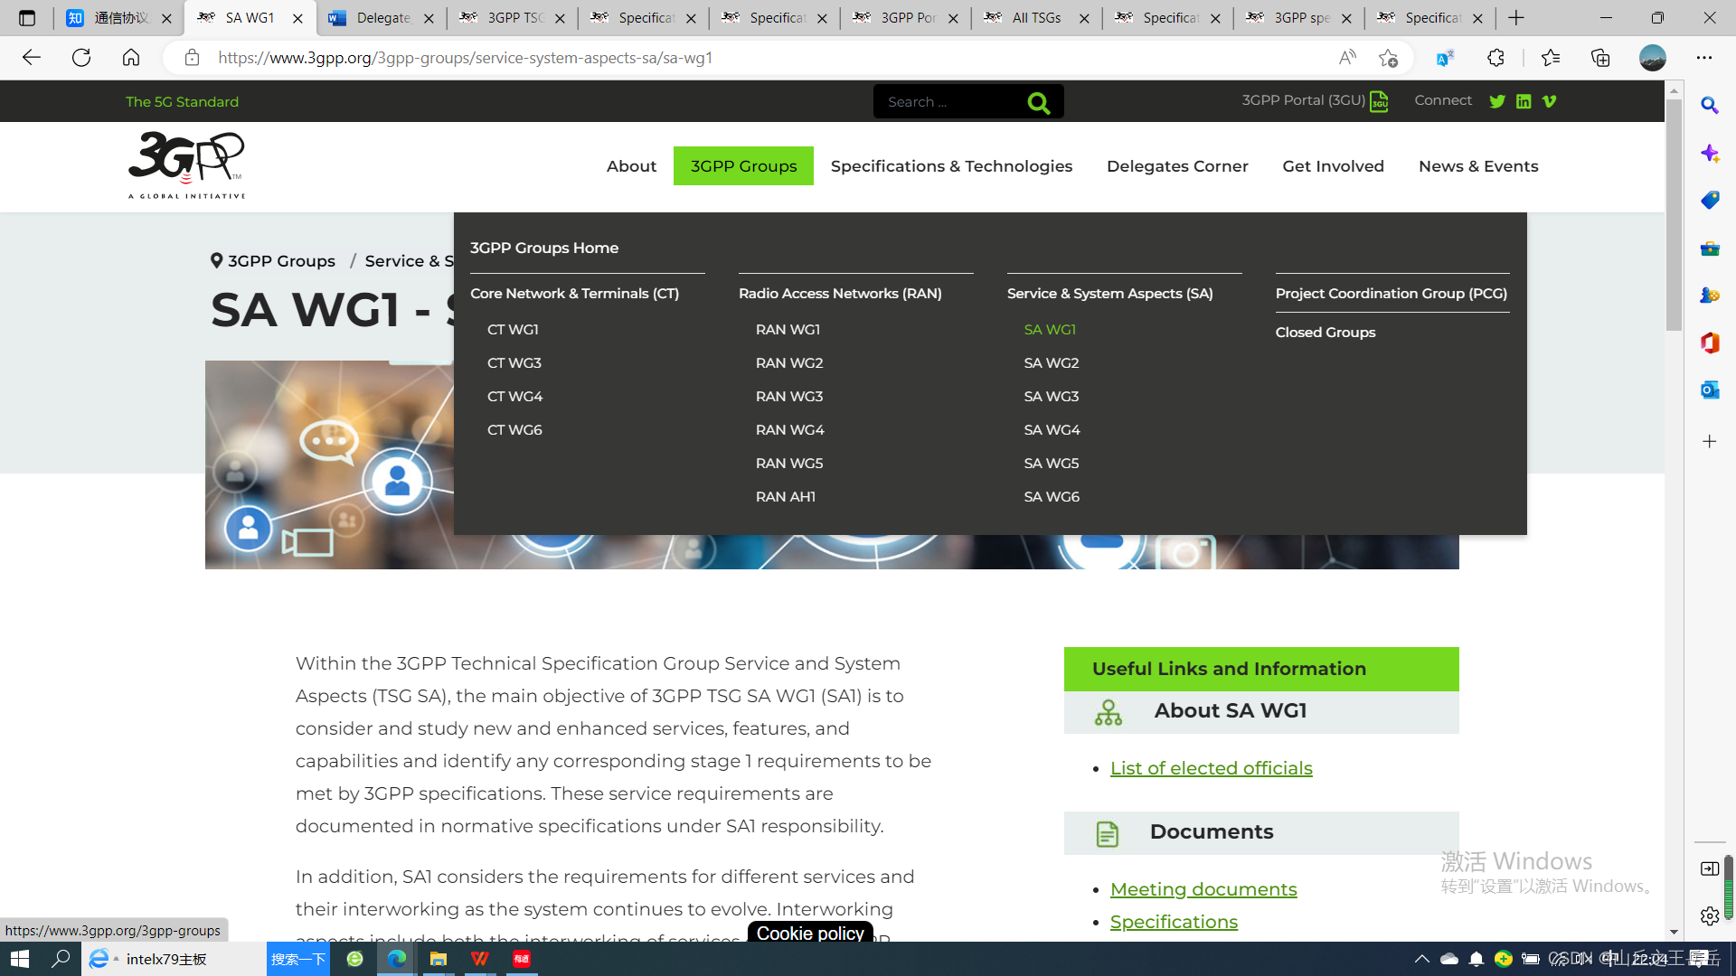
Task: Open File Explorer from taskbar
Action: [439, 959]
